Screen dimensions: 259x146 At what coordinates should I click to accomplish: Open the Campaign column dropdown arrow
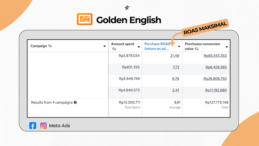[x=105, y=46]
